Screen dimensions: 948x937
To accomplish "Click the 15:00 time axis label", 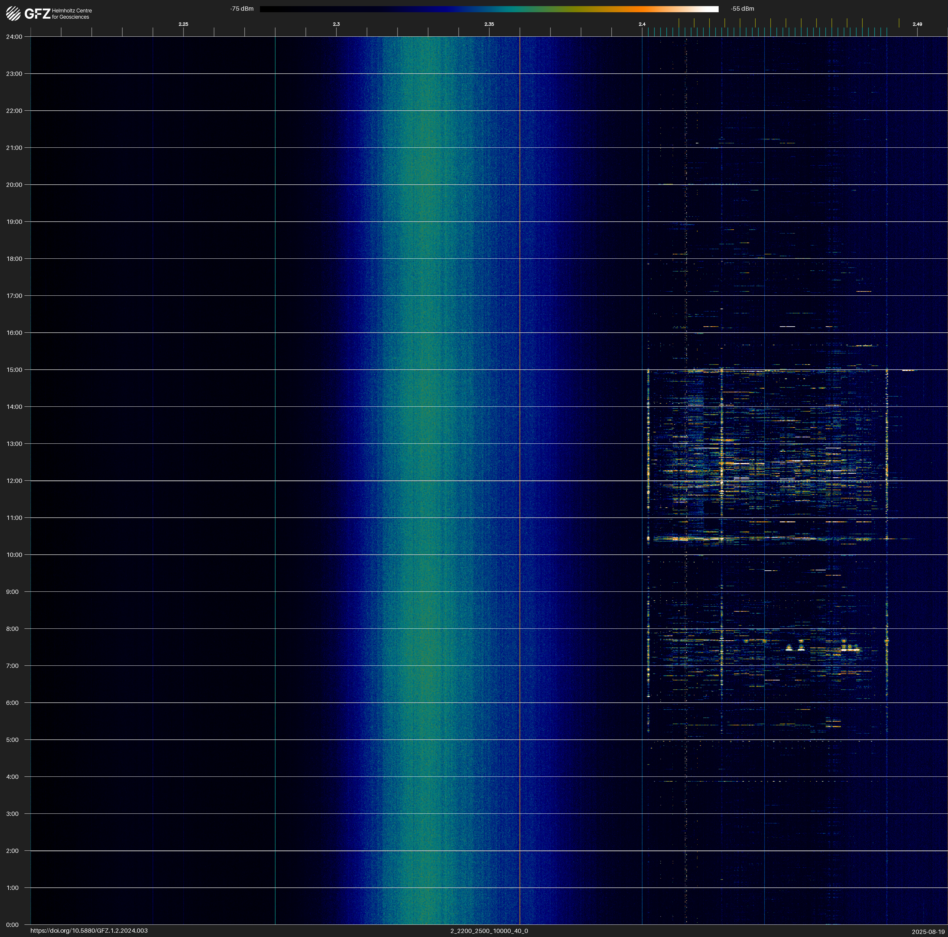I will click(x=14, y=370).
